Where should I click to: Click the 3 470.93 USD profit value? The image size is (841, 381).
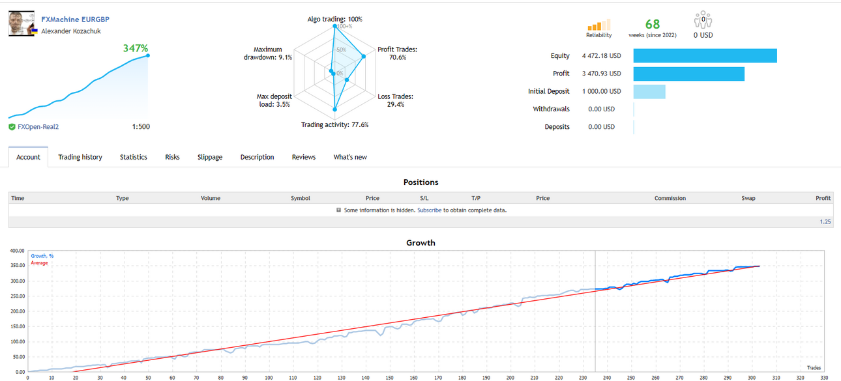601,74
